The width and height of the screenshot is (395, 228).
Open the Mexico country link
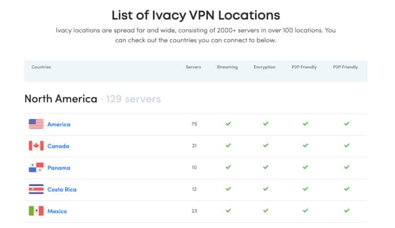pyautogui.click(x=57, y=211)
